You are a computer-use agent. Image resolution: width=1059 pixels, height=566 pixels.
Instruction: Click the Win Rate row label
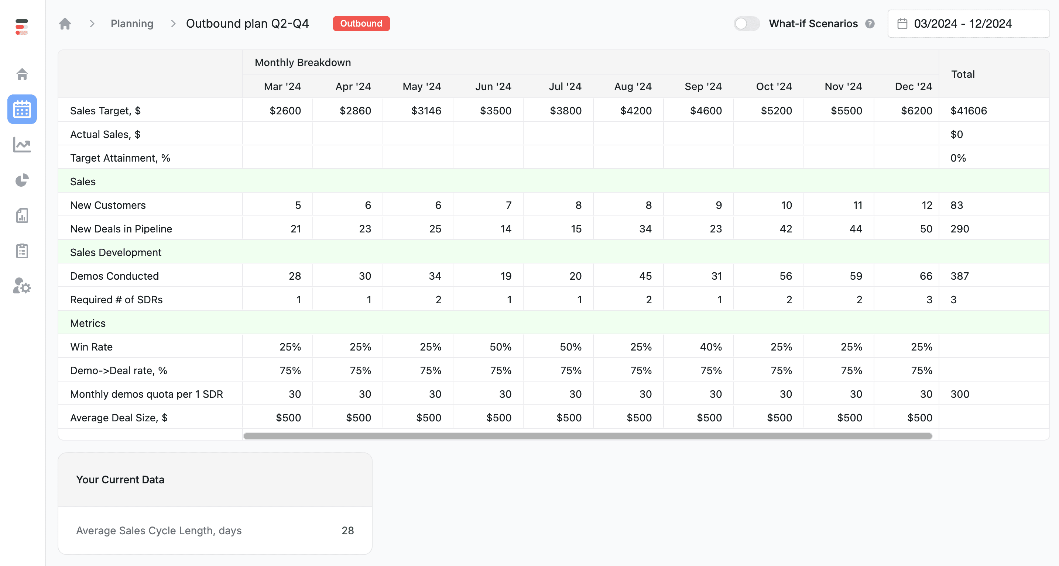click(91, 347)
